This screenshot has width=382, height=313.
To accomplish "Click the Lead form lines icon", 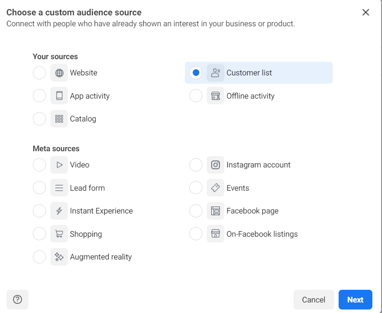I will [x=59, y=188].
